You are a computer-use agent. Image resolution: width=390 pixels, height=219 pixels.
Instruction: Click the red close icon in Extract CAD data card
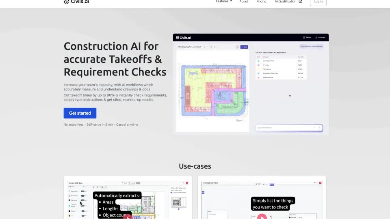(x=187, y=183)
